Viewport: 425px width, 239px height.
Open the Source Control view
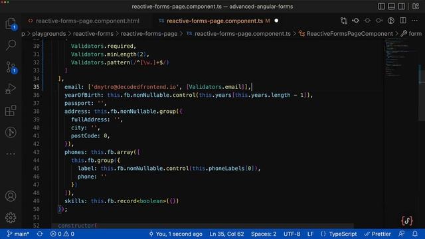pyautogui.click(x=11, y=67)
